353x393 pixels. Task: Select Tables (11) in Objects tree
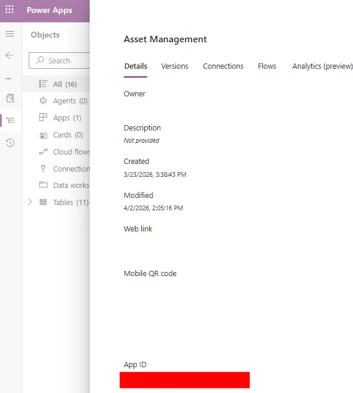[56, 202]
